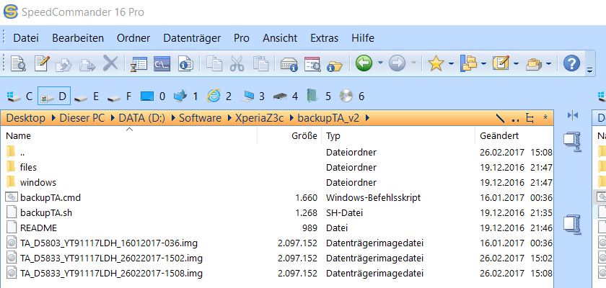The width and height of the screenshot is (606, 288).
Task: Open toolbar overflow options arrow
Action: coord(589,70)
